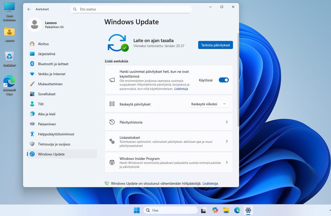Open the Keskeytä viikoksi dropdown arrow
331x216 pixels.
[x=224, y=104]
